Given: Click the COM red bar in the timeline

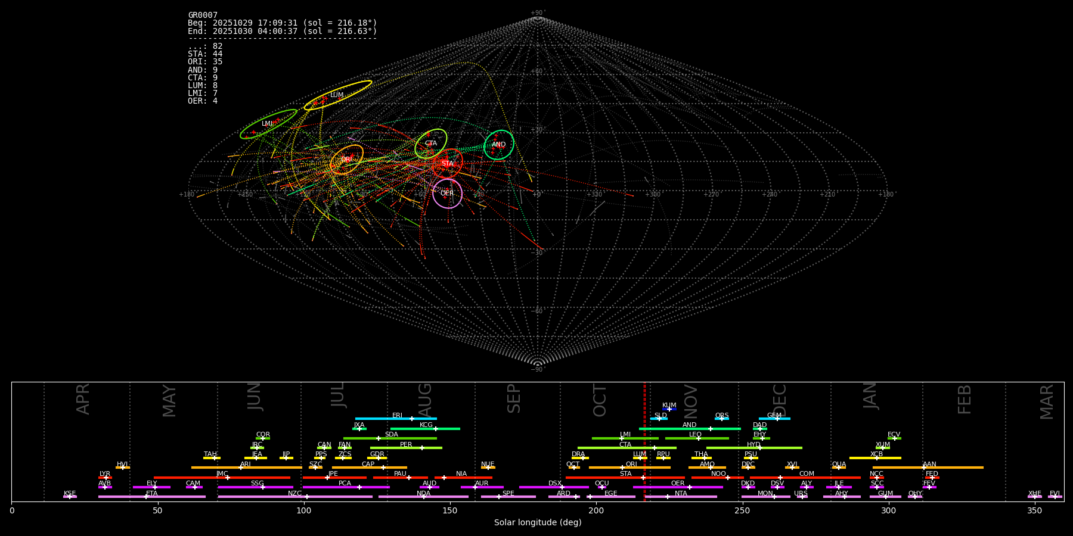Looking at the screenshot, I should (805, 478).
